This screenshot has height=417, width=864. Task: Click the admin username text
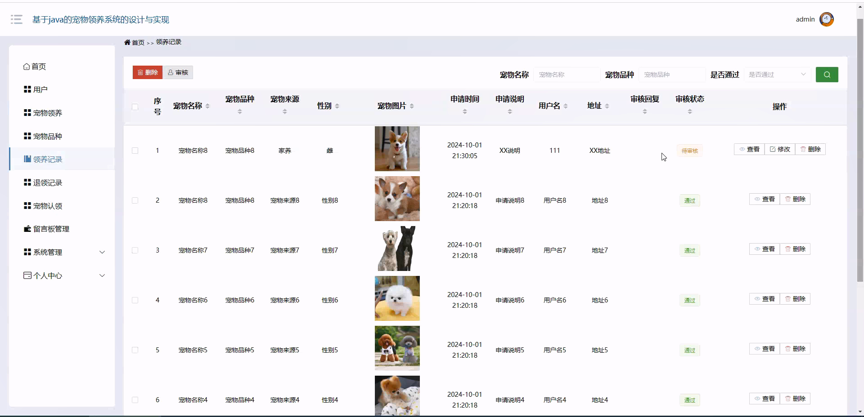point(805,19)
